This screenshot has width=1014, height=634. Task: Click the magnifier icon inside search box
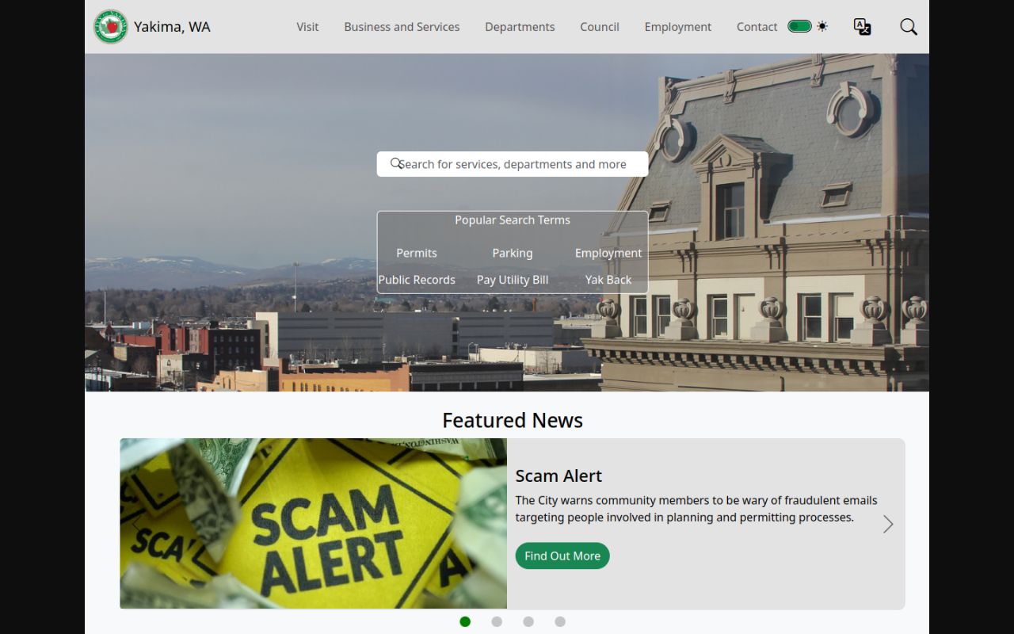[396, 163]
